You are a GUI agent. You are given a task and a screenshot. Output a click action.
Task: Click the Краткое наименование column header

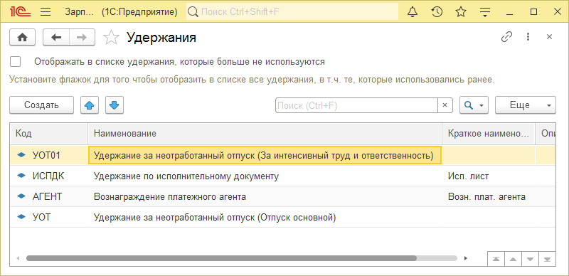point(489,134)
